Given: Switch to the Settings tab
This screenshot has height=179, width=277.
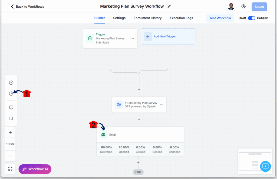Looking at the screenshot, I should pos(119,18).
